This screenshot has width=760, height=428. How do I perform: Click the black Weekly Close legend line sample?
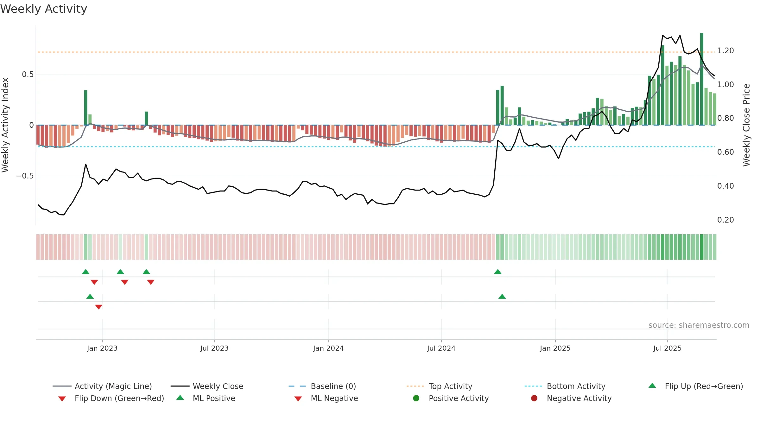click(x=180, y=386)
